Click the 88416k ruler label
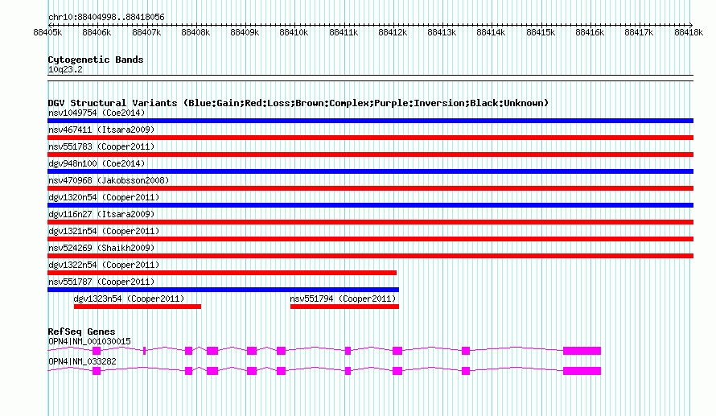The height and width of the screenshot is (416, 716). (590, 32)
